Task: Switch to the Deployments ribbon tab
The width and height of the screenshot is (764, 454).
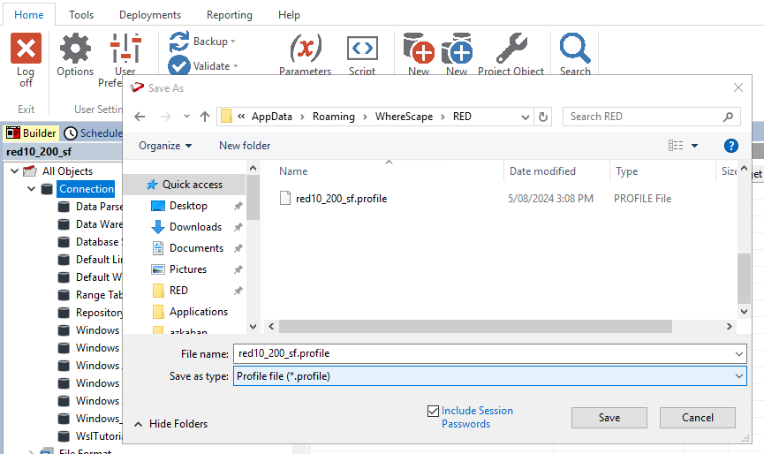Action: [x=150, y=15]
